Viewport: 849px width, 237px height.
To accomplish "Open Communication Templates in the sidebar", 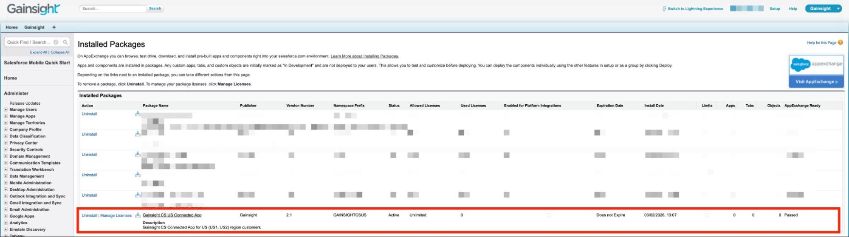I will [35, 163].
